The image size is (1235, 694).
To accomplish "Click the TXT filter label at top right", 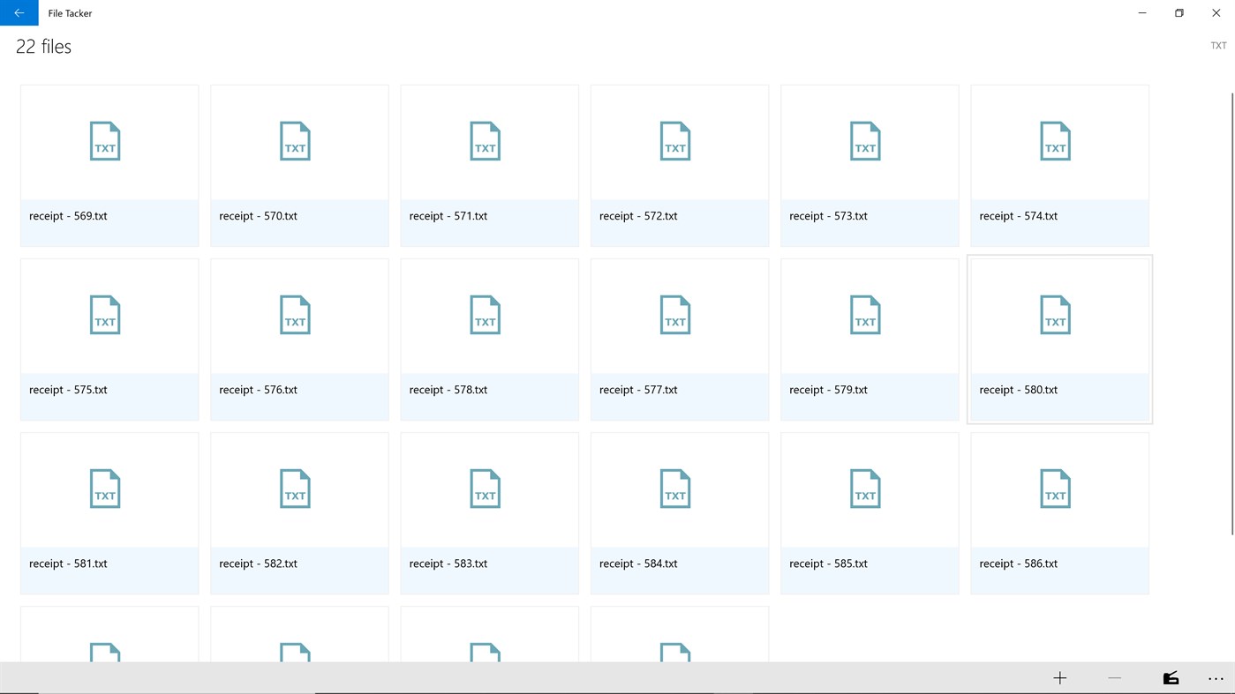I will pos(1218,46).
